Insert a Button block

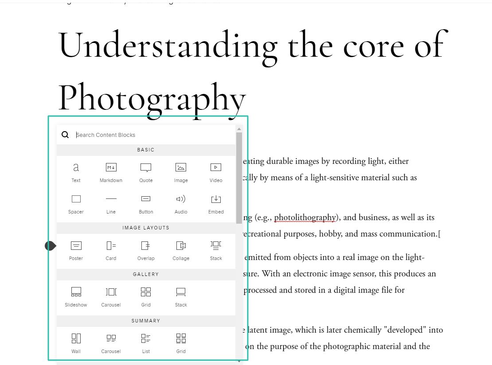[146, 204]
